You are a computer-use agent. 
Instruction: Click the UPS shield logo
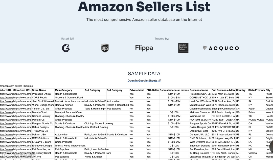click(105, 48)
